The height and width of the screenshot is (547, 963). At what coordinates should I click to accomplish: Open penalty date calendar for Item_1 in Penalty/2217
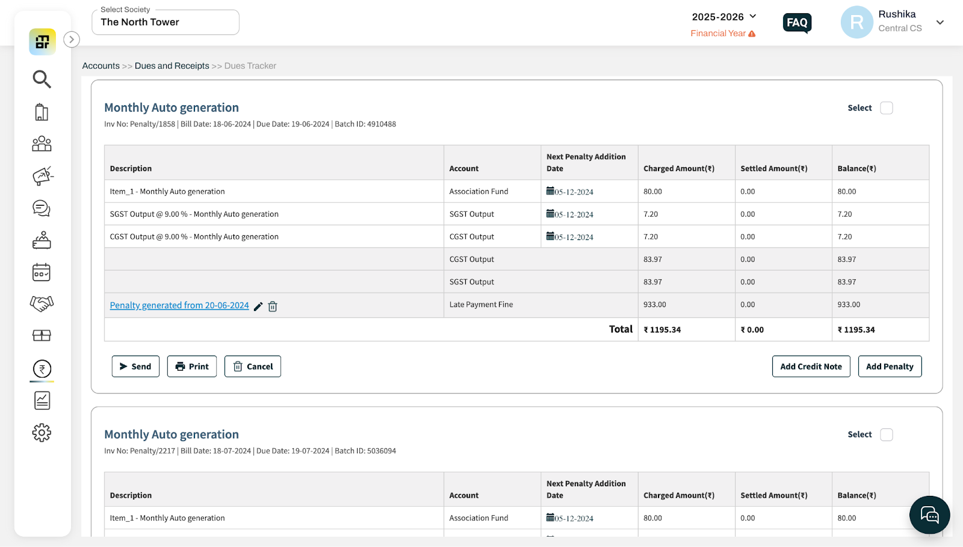point(550,517)
